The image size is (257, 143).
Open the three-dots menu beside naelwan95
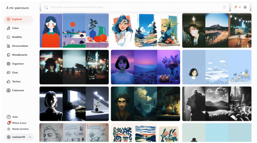coord(30,137)
